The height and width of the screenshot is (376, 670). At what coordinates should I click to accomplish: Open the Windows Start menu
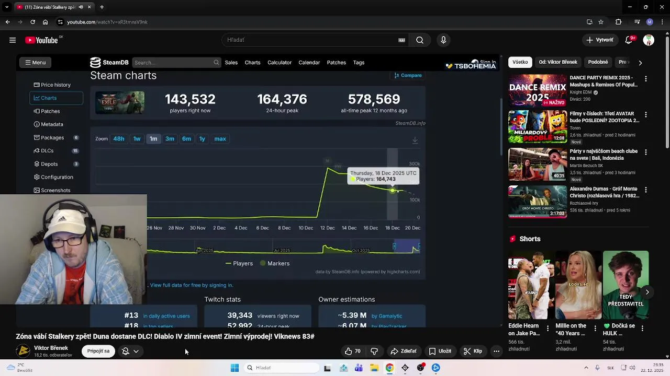(x=234, y=368)
